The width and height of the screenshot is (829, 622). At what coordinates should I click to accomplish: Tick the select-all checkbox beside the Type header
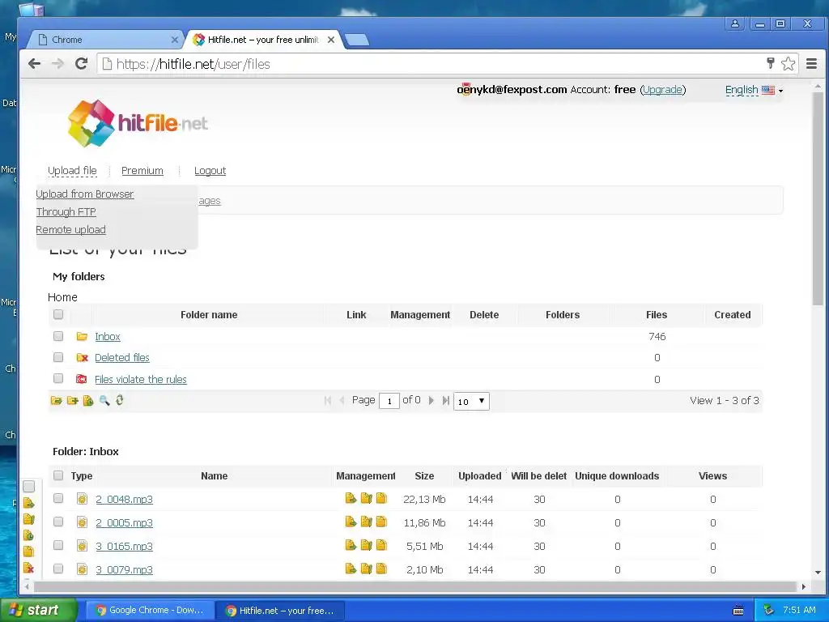(x=58, y=475)
